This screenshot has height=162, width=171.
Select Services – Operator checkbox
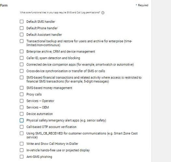pos(21,101)
